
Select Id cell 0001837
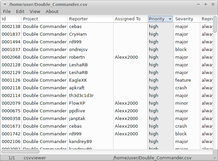pos(11,34)
